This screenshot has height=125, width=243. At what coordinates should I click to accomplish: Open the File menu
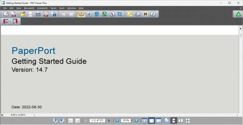pyautogui.click(x=5, y=8)
